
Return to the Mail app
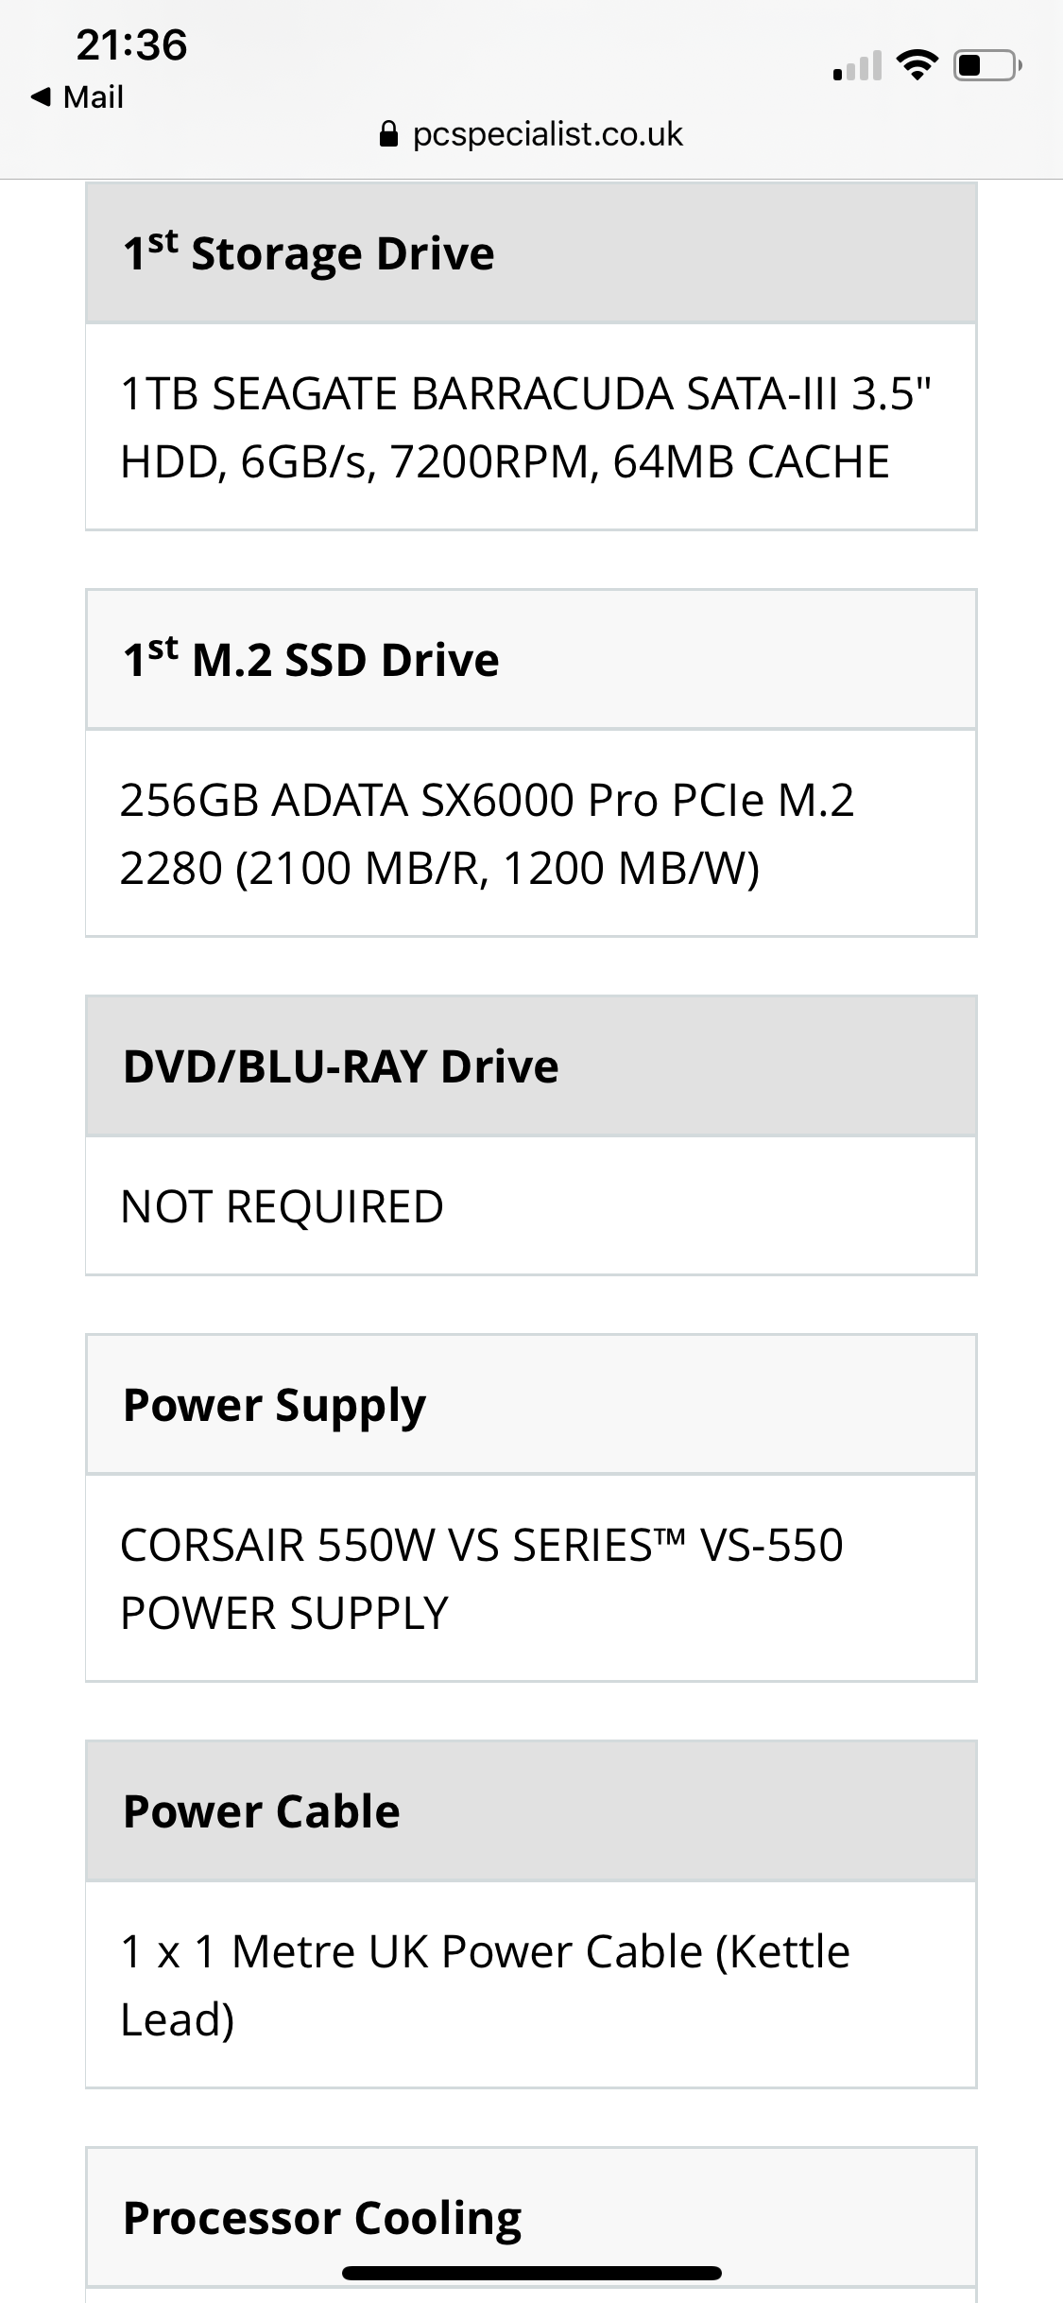tap(77, 96)
